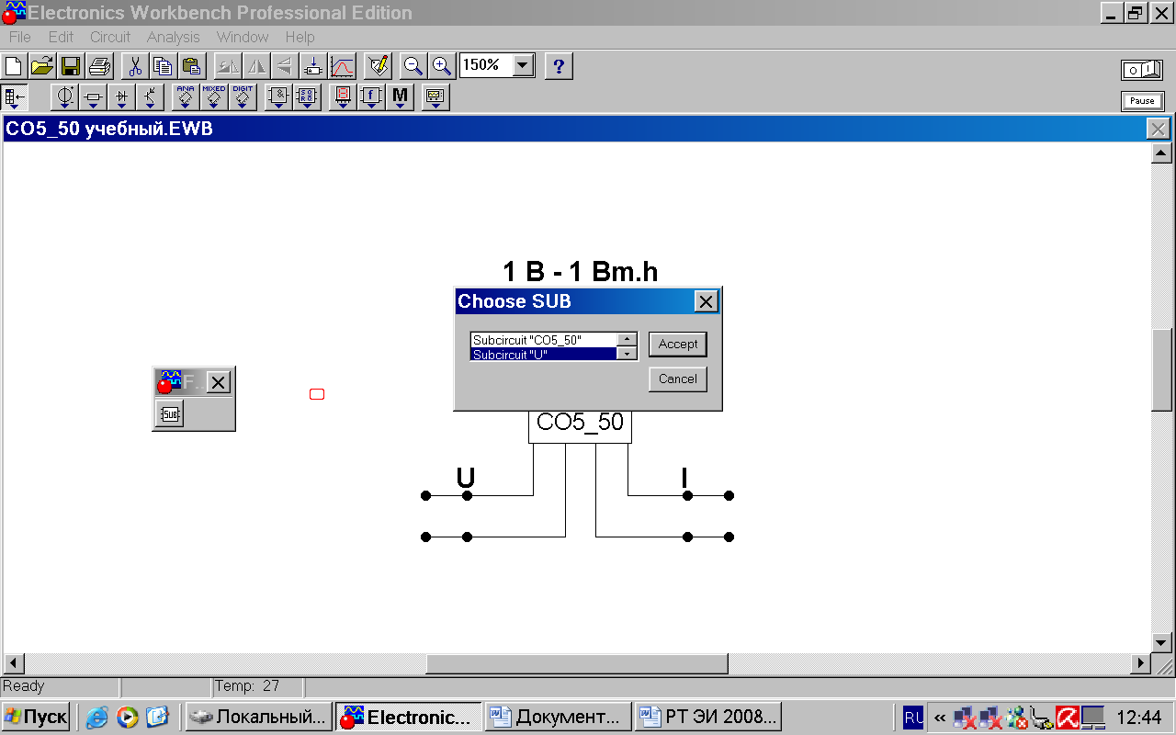
Task: Open the Instruments bin
Action: tap(435, 96)
